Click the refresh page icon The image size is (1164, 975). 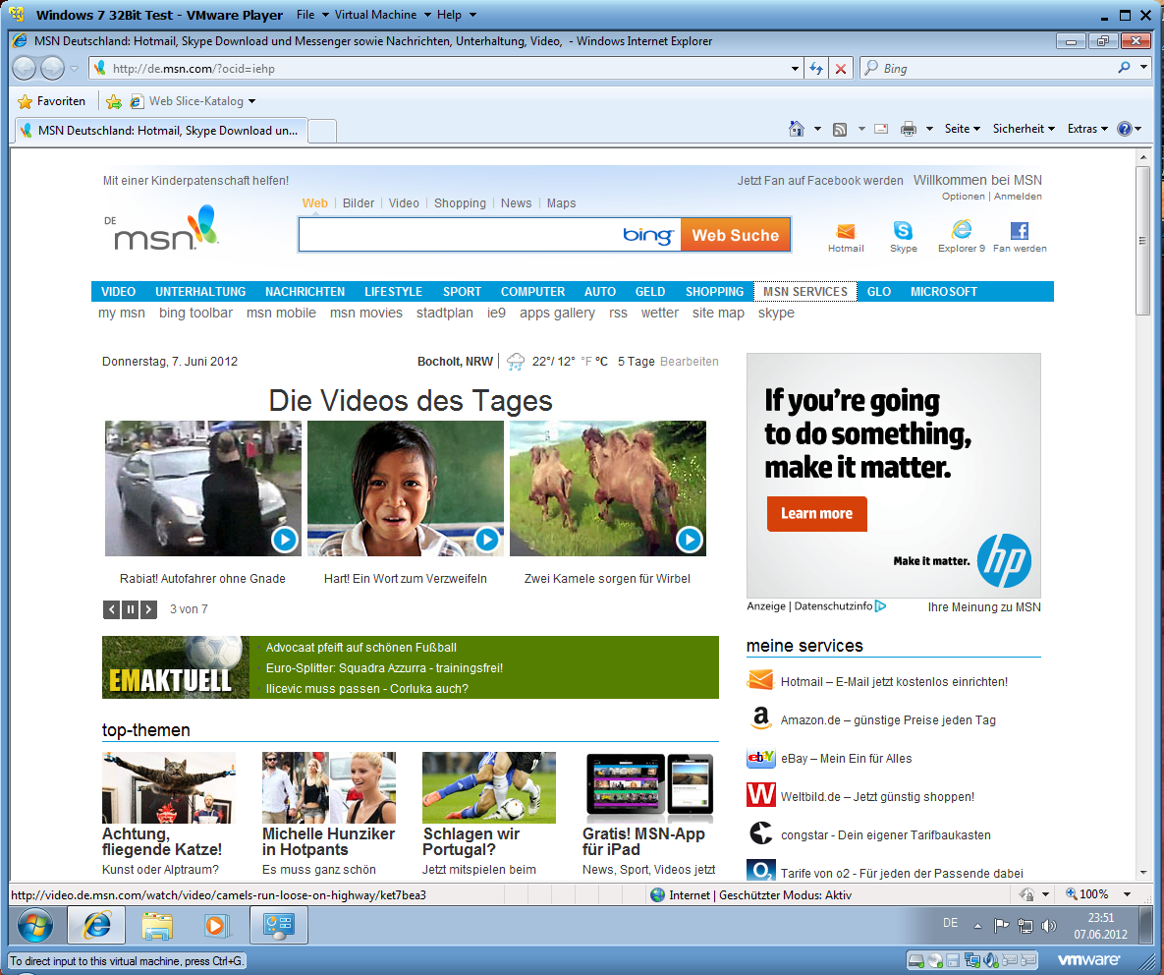(816, 69)
